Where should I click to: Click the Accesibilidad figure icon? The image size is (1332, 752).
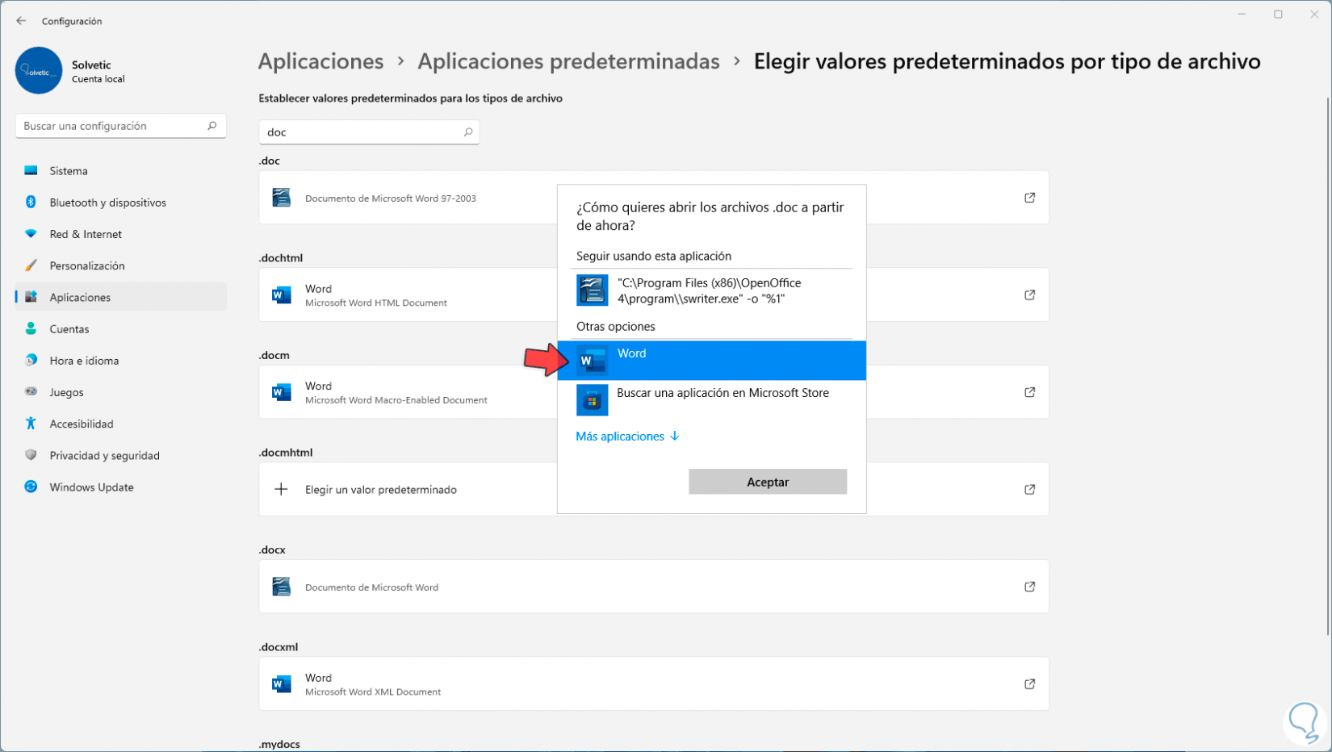31,424
